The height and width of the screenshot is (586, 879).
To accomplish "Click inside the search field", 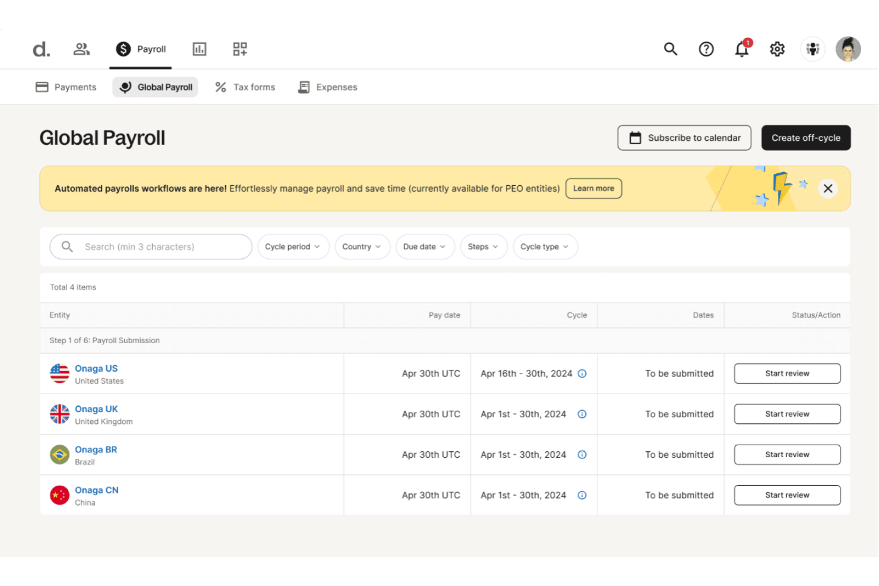I will pyautogui.click(x=150, y=246).
